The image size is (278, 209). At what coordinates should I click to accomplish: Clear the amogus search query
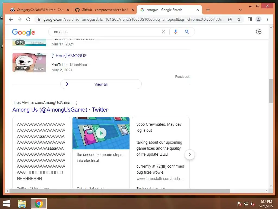coord(163,32)
